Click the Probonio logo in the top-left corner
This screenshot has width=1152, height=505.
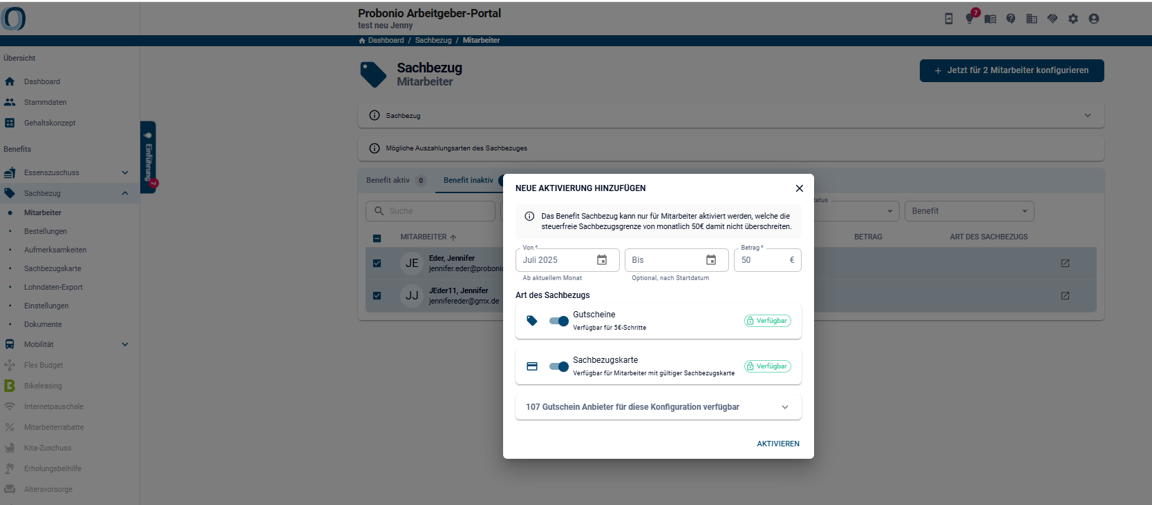click(x=14, y=19)
